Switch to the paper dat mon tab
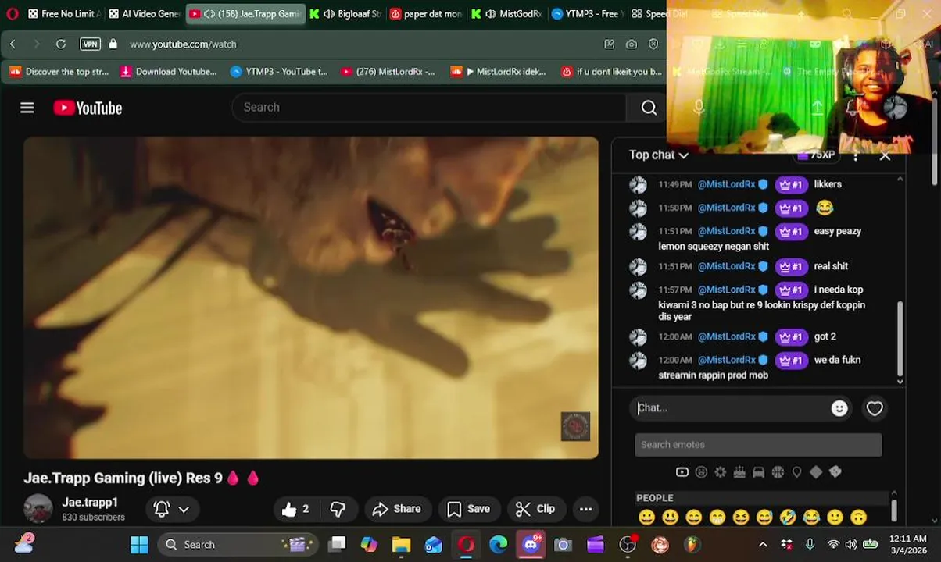This screenshot has height=562, width=941. [x=426, y=14]
